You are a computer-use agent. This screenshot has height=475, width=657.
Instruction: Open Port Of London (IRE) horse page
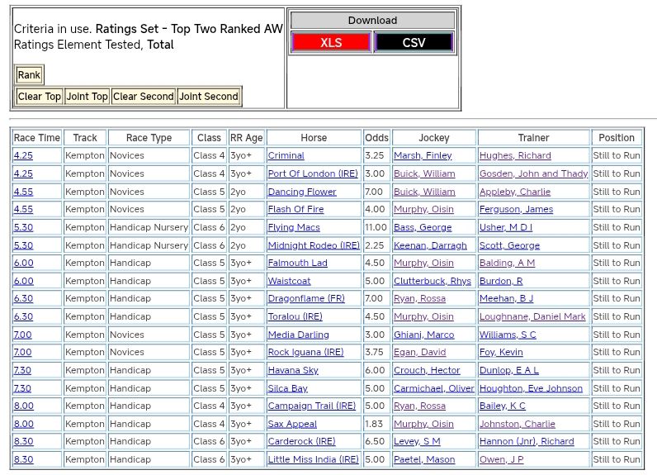(313, 173)
